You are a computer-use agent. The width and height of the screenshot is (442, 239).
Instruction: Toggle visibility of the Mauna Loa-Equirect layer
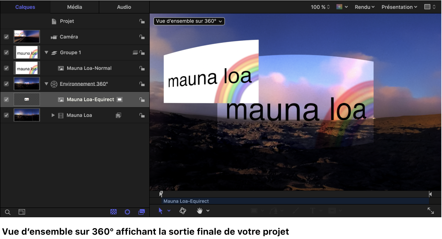point(6,99)
